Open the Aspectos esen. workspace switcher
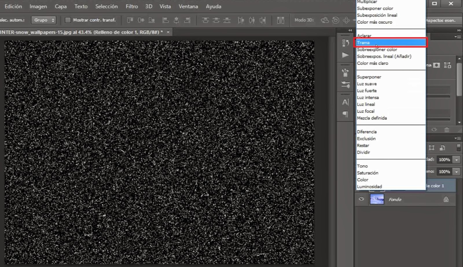The image size is (463, 267). (x=444, y=20)
